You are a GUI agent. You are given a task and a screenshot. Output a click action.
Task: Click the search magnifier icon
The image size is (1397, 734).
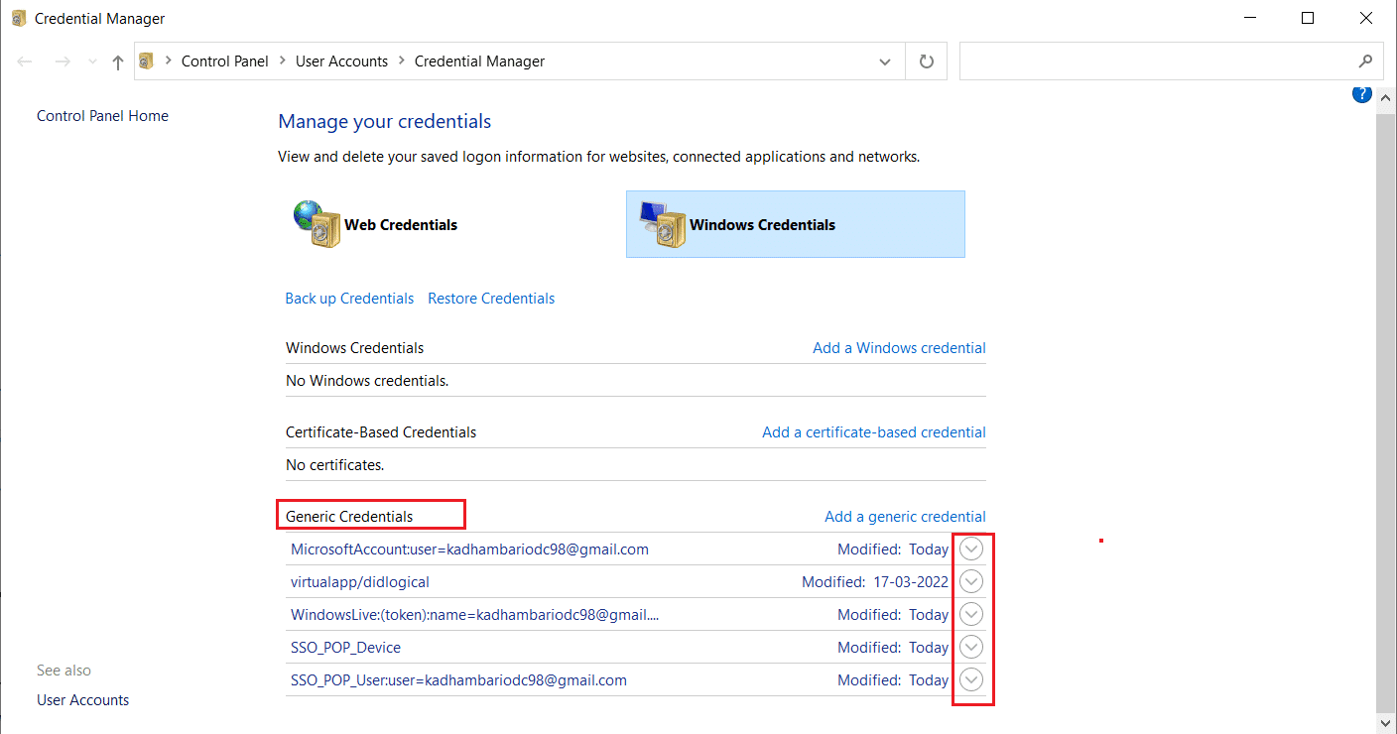1365,61
